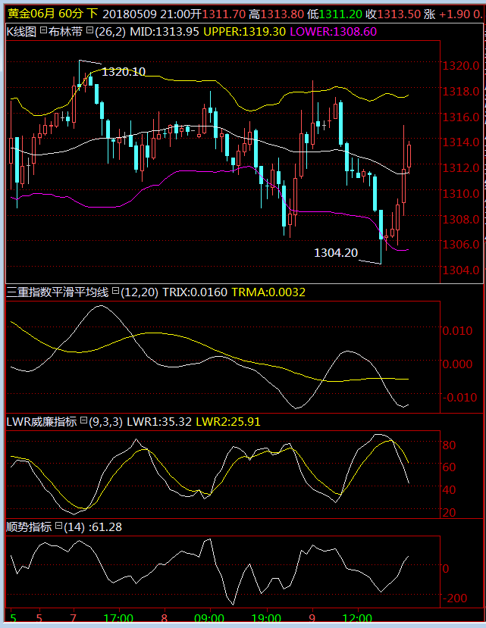Select the LWR威廉指标 panel title
Viewport: 486px width, 628px height.
pos(42,421)
